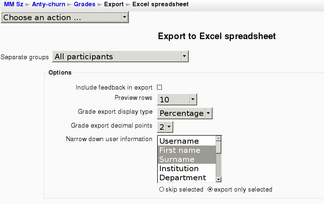324x204 pixels.
Task: Open Grade export decimal points dropdown
Action: (x=165, y=127)
